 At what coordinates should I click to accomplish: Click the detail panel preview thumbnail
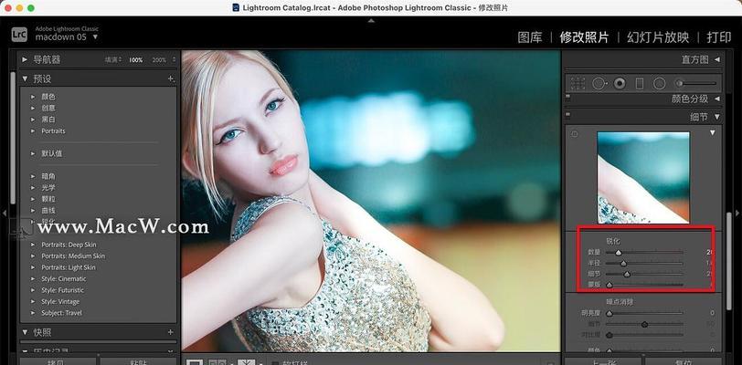point(643,177)
